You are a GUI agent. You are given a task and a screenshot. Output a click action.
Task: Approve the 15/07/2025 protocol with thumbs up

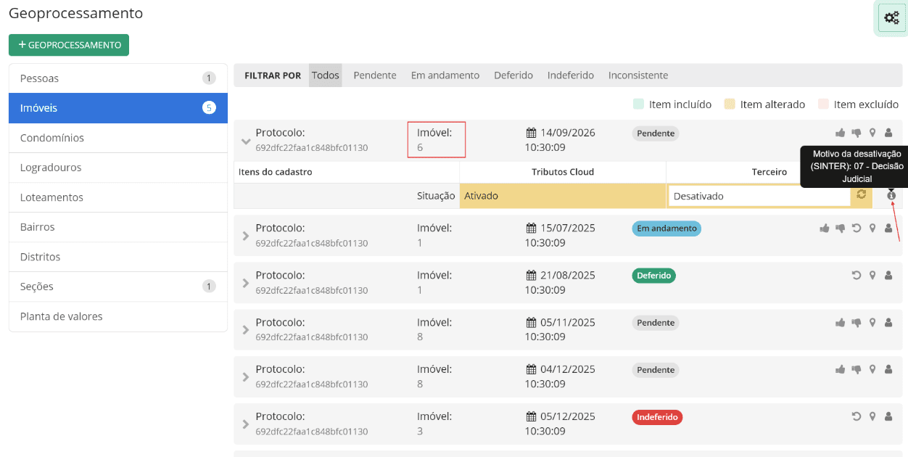click(825, 228)
